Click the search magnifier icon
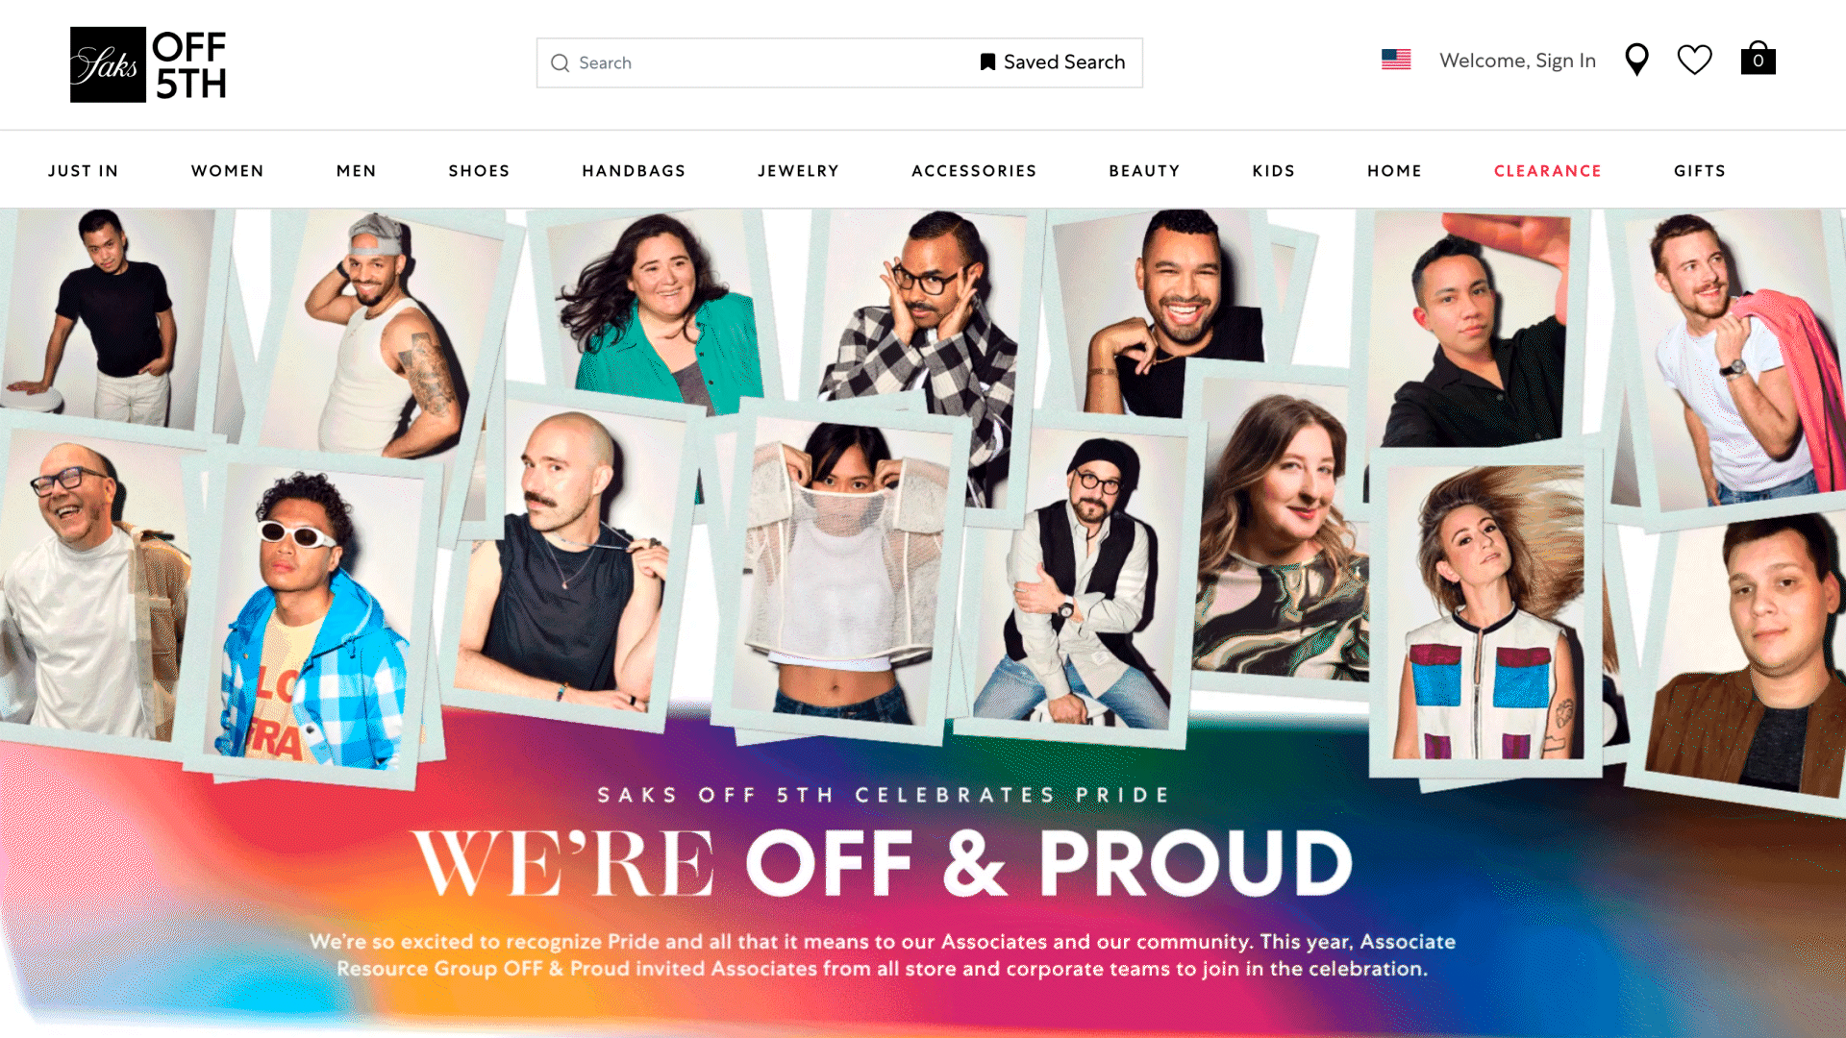This screenshot has width=1846, height=1038. tap(560, 63)
